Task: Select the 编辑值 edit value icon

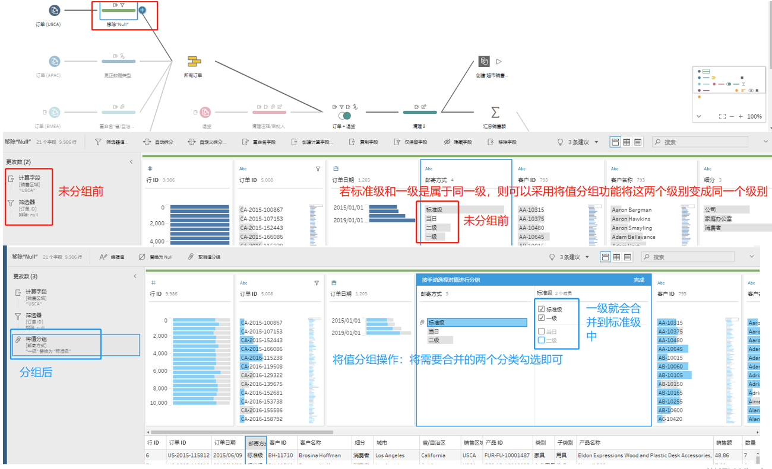Action: click(x=102, y=256)
